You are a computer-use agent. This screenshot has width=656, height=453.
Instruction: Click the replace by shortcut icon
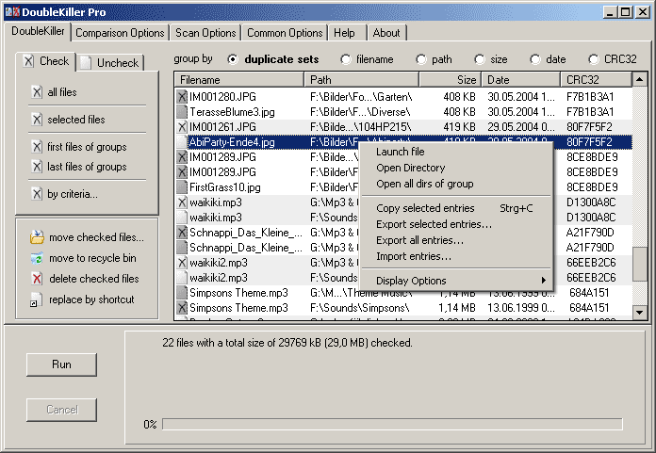pyautogui.click(x=37, y=300)
